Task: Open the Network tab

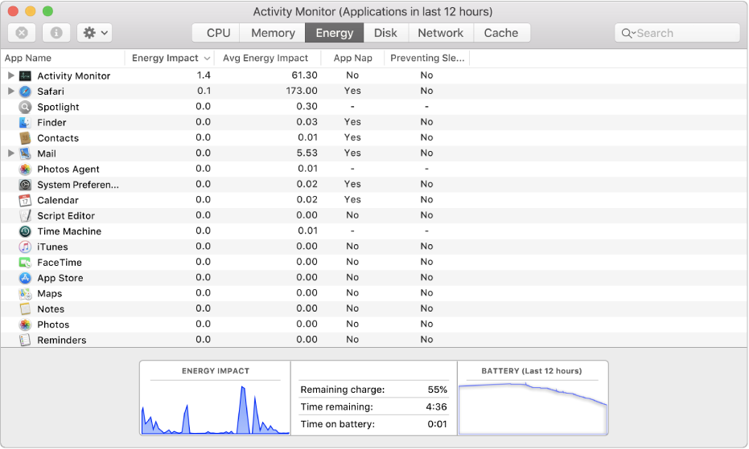Action: pos(440,33)
